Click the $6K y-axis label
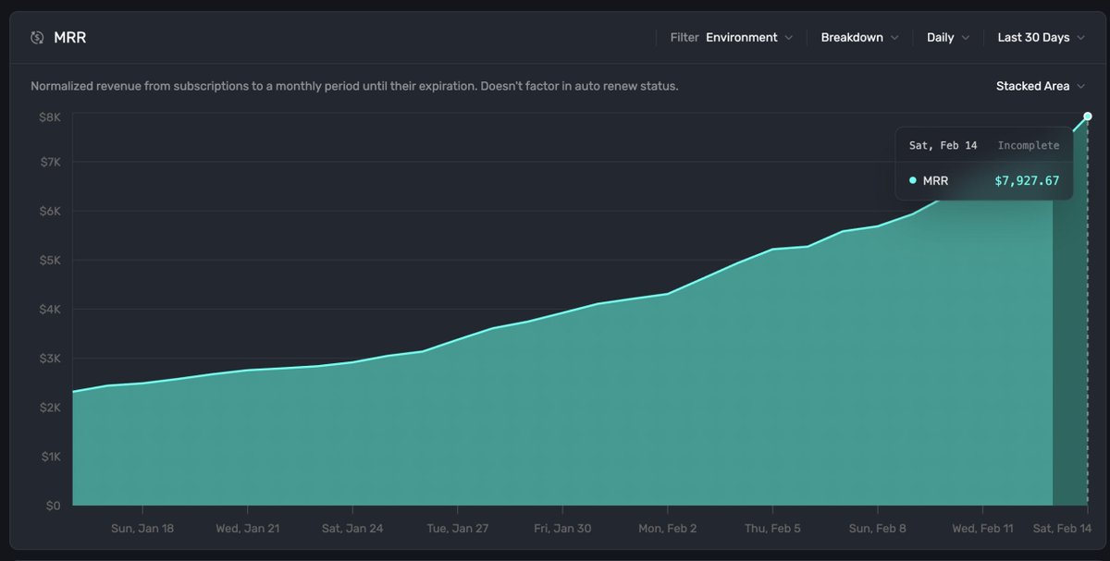The height and width of the screenshot is (561, 1110). [x=49, y=211]
